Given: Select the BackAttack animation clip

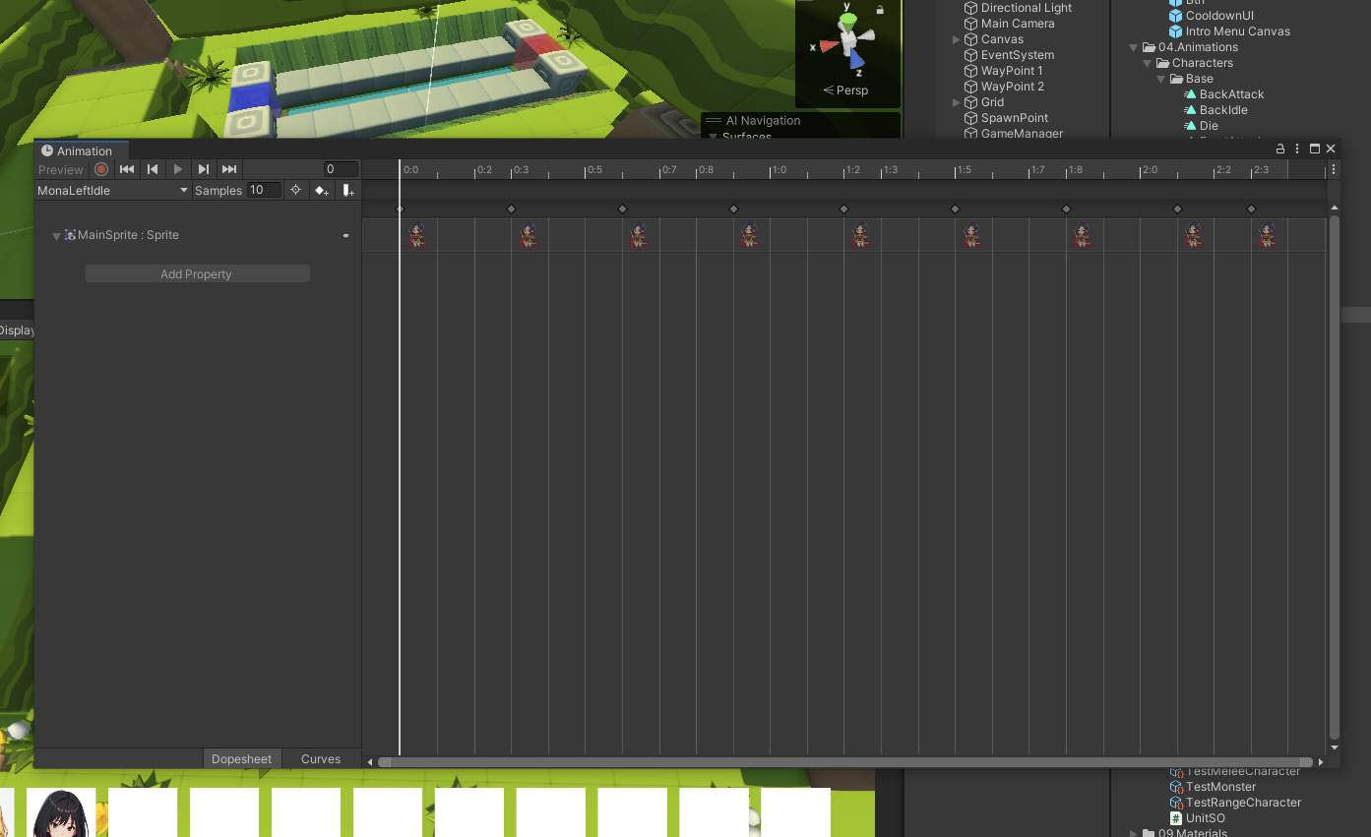Looking at the screenshot, I should [x=1231, y=94].
